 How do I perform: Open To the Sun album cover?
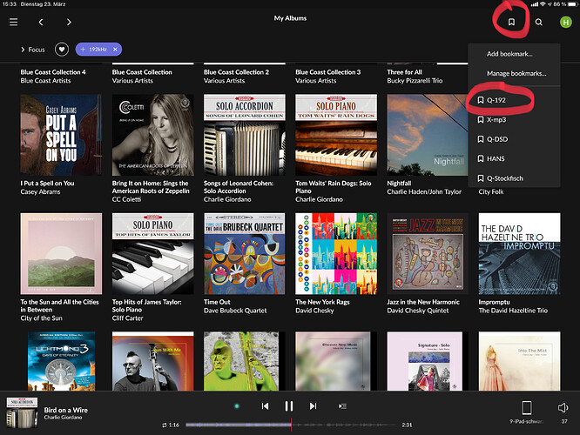click(x=61, y=253)
